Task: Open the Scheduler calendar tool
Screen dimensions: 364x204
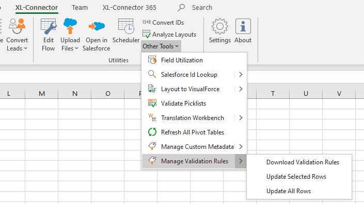Action: (x=126, y=31)
